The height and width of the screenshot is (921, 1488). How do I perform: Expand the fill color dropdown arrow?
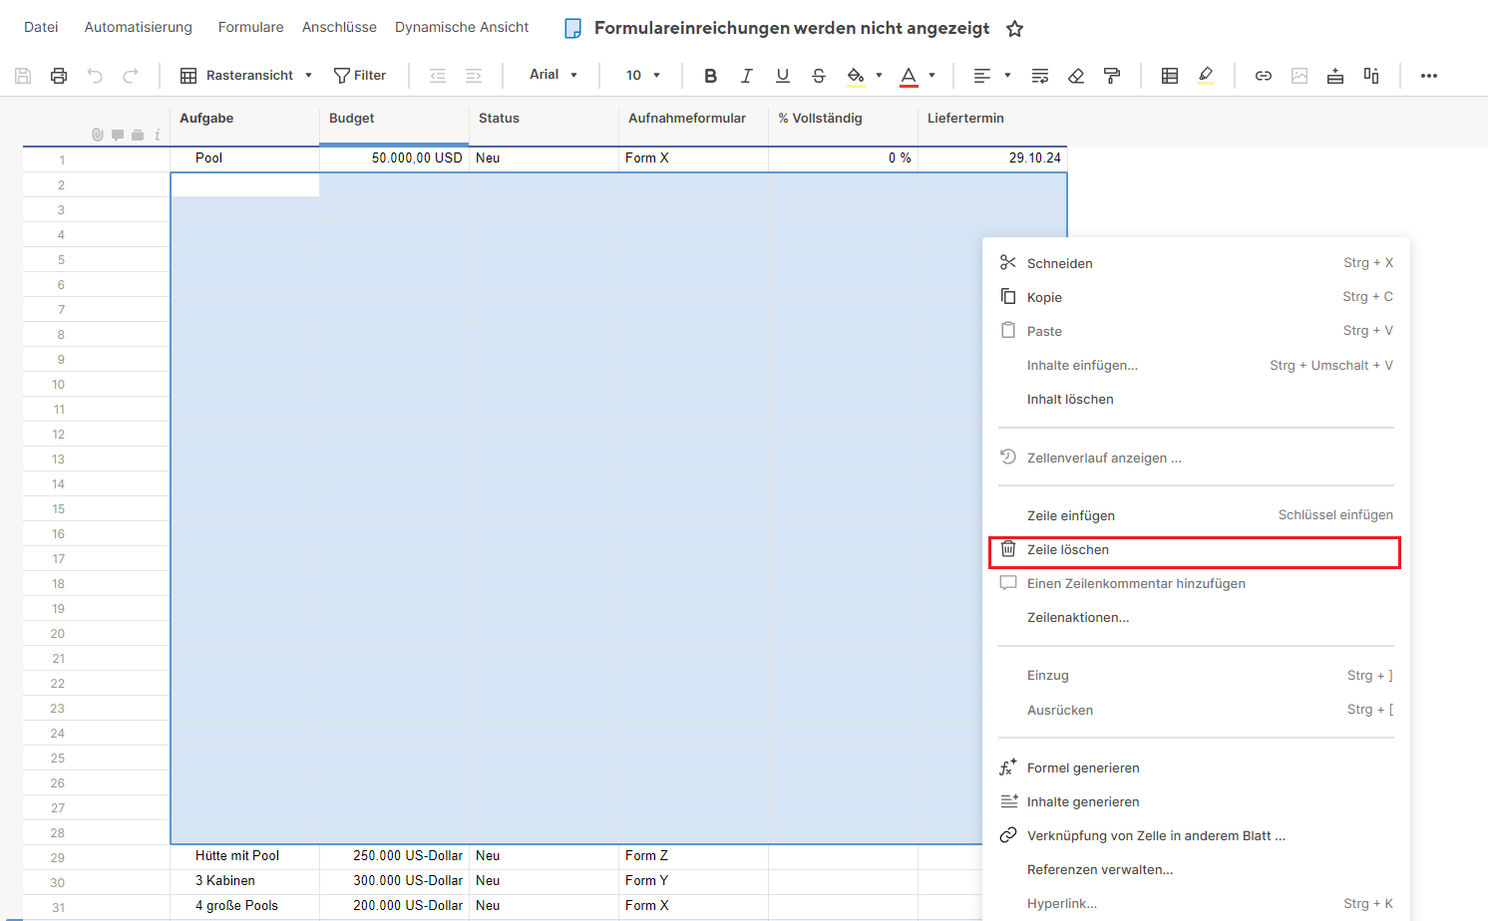pos(879,76)
